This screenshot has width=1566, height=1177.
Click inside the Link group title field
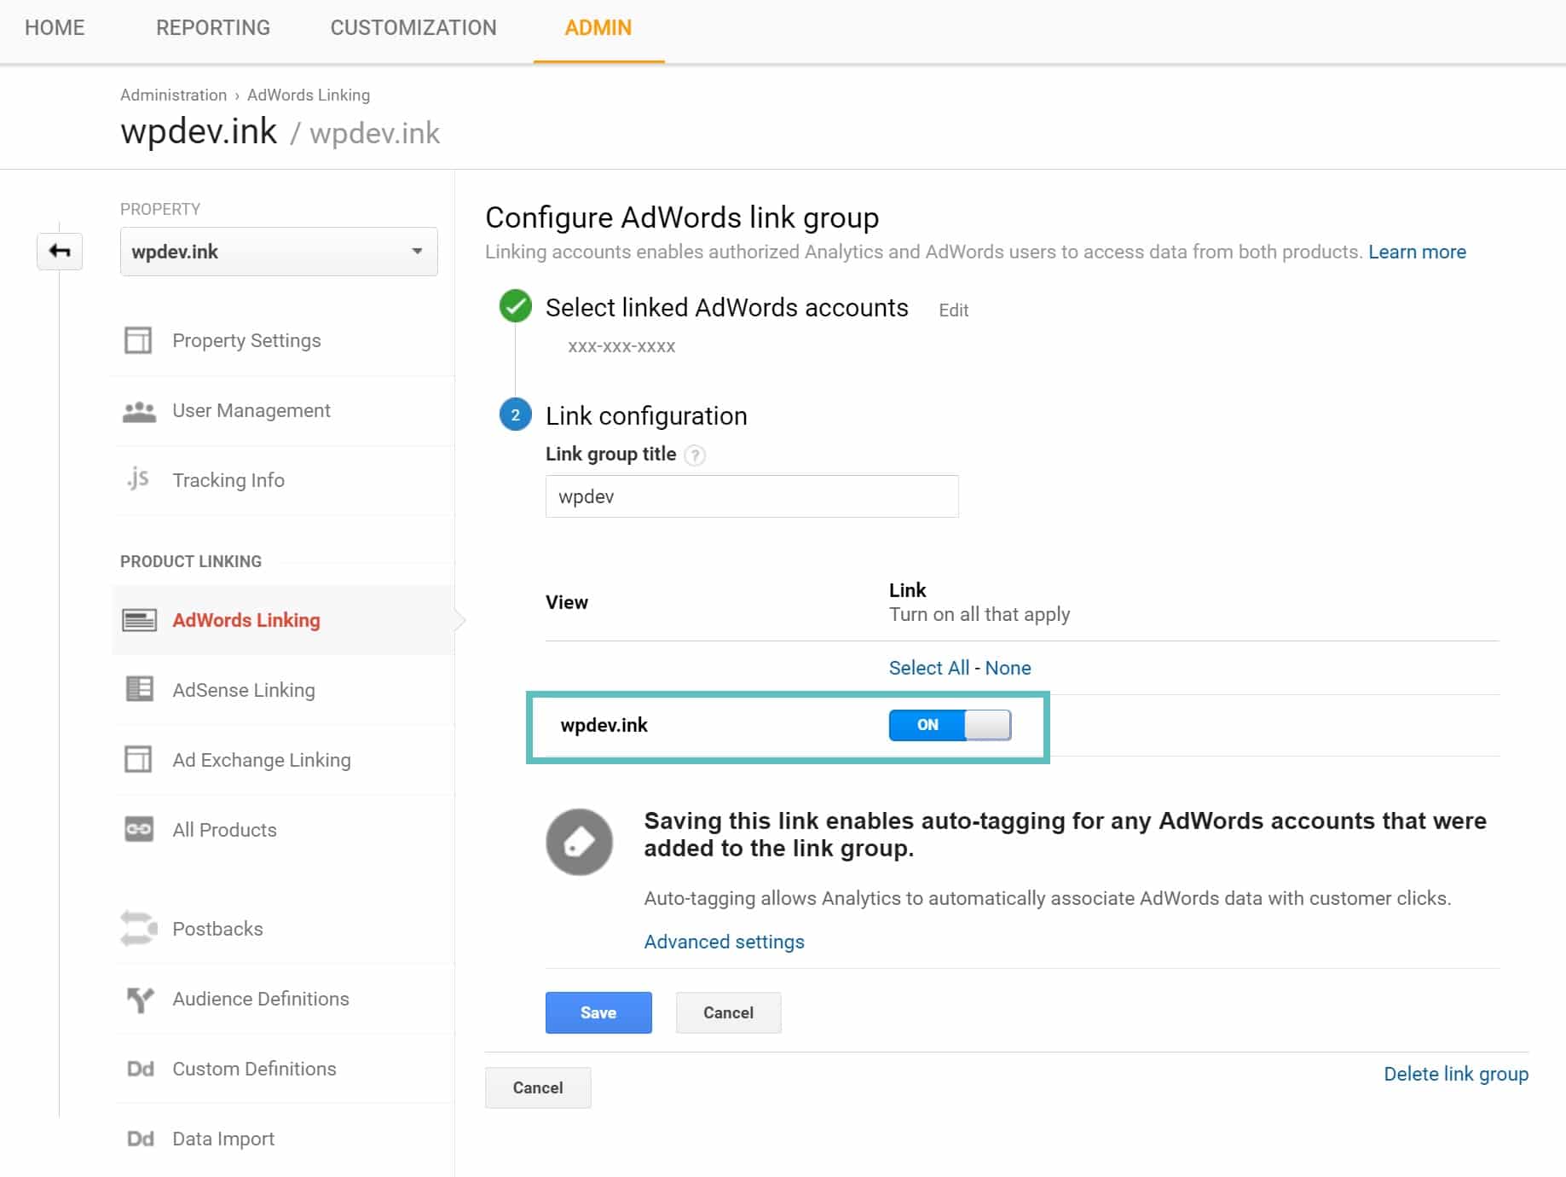click(751, 496)
